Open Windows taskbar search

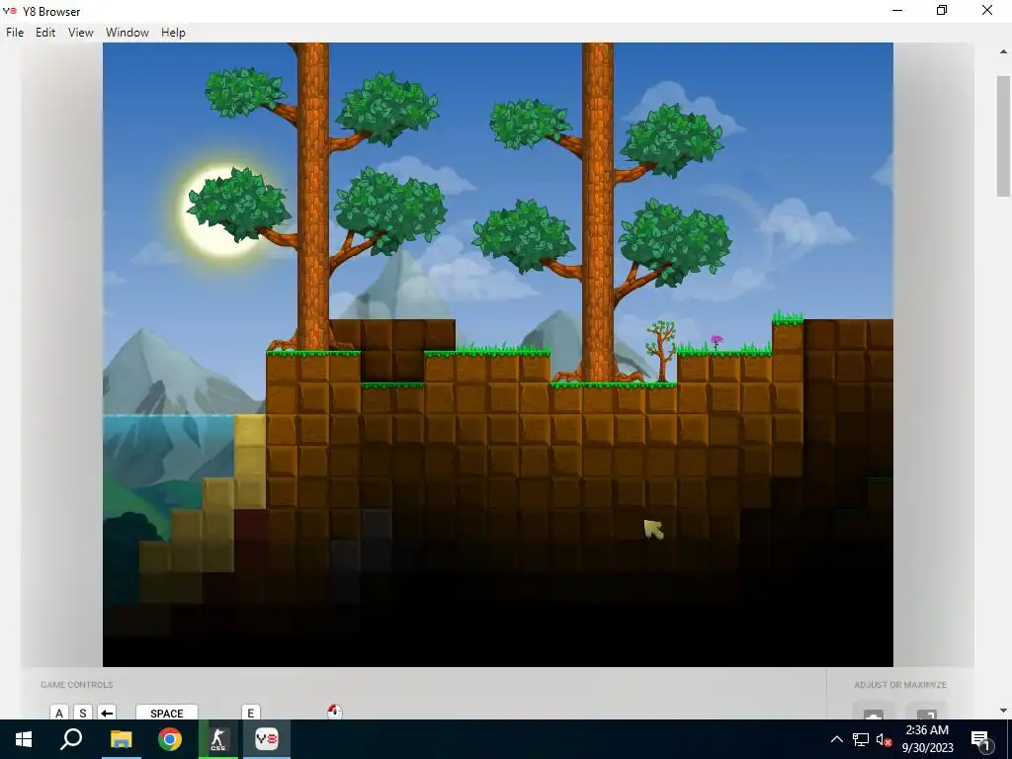(71, 739)
